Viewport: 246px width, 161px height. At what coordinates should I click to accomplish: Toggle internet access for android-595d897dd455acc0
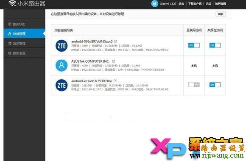click(x=194, y=45)
